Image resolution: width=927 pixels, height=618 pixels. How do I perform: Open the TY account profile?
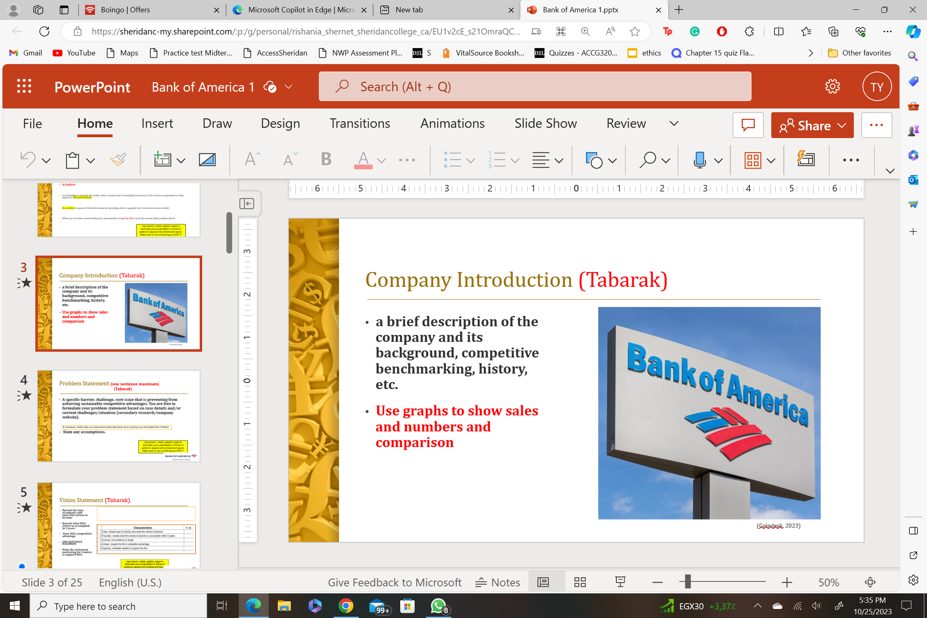[x=877, y=87]
